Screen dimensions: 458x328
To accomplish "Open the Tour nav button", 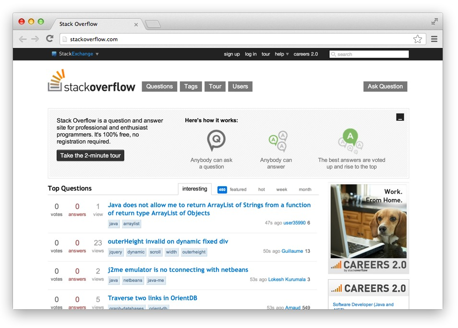I will pos(215,87).
